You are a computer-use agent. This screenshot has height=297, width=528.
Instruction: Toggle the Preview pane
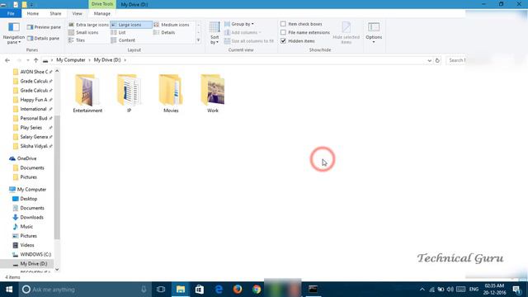coord(44,27)
